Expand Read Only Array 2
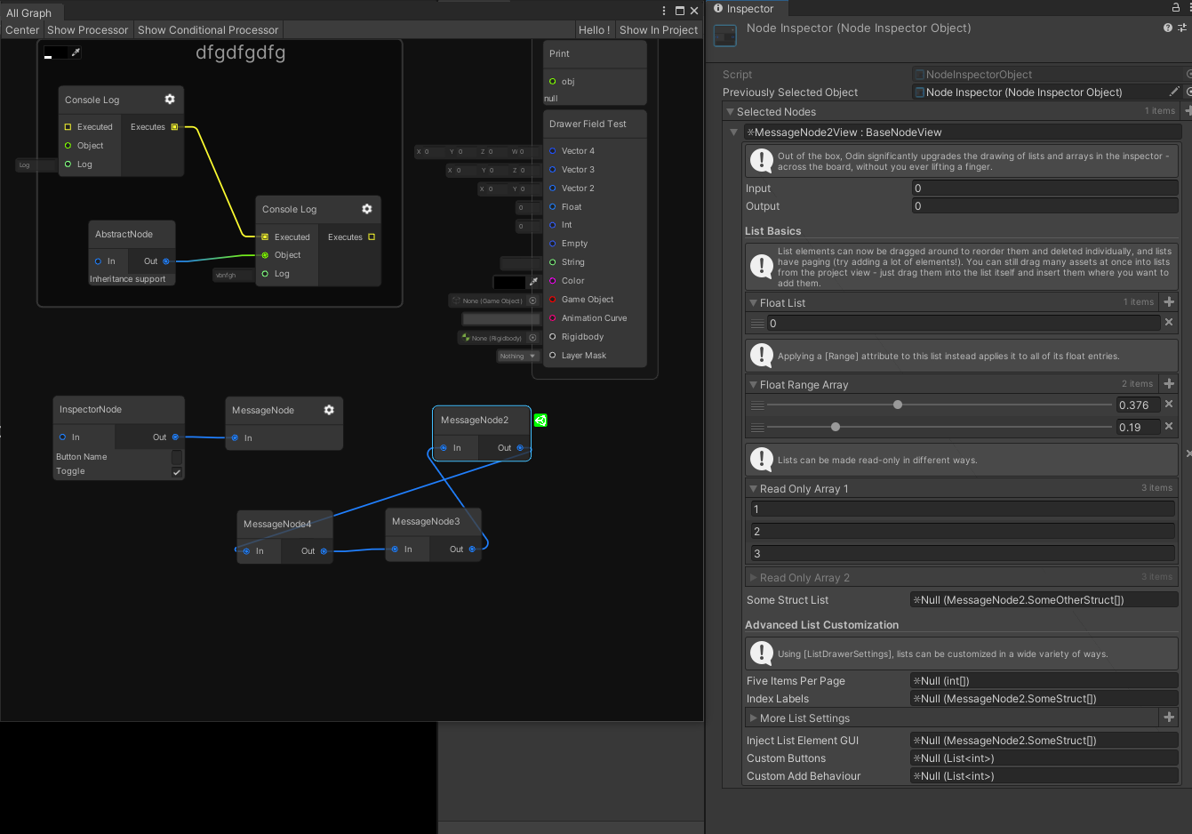 point(751,576)
